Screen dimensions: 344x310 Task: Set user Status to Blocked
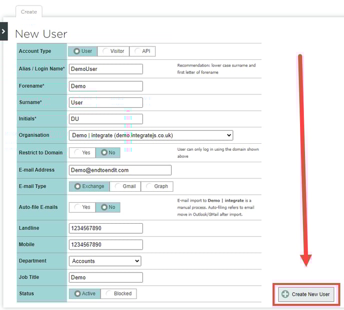118,294
